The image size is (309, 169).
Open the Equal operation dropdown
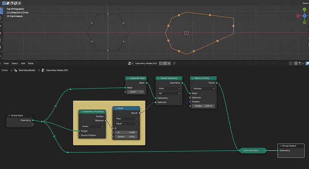(x=126, y=123)
